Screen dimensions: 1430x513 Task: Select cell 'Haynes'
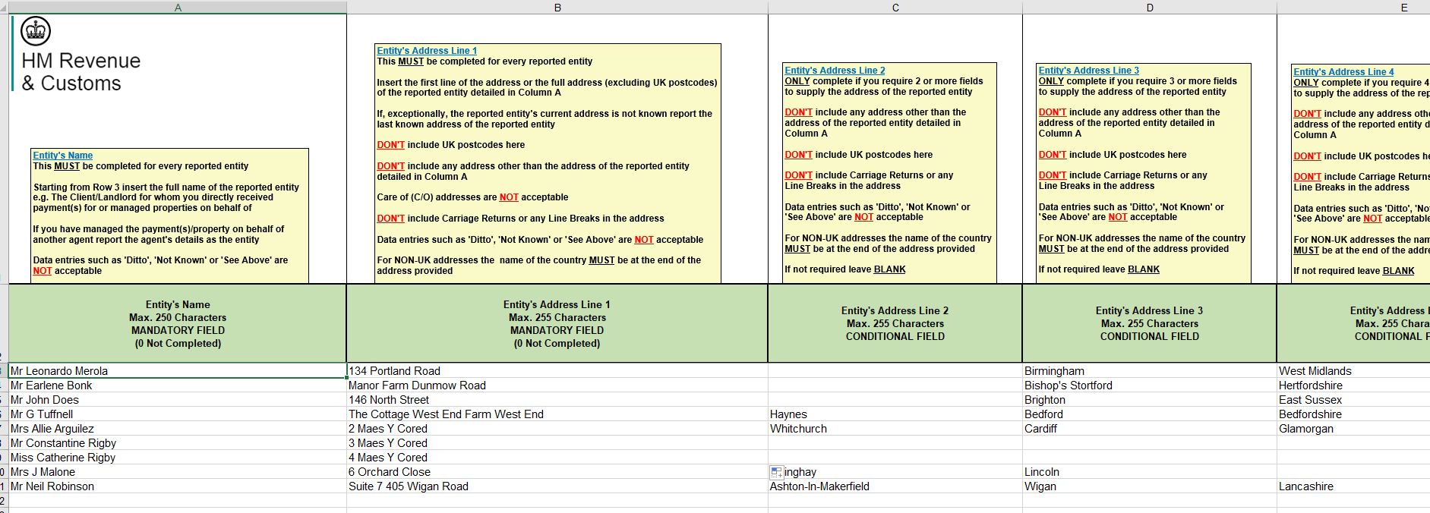pos(895,414)
